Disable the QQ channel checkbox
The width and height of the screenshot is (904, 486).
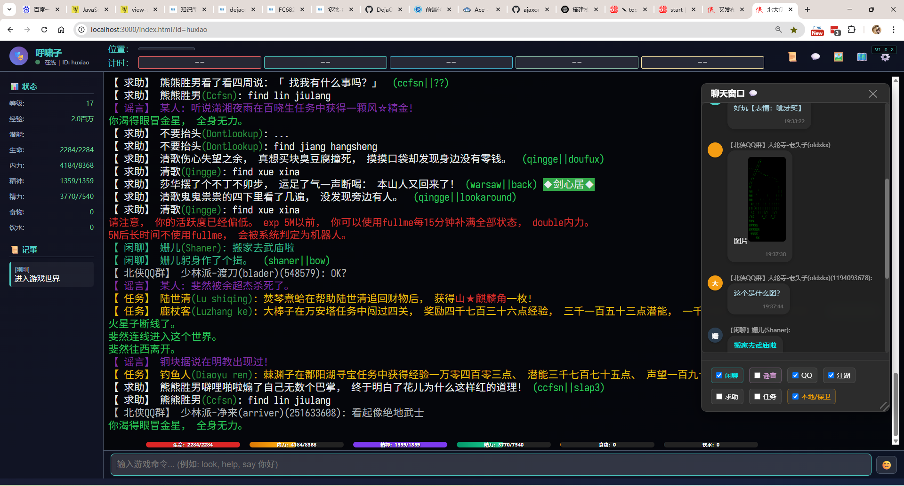796,375
